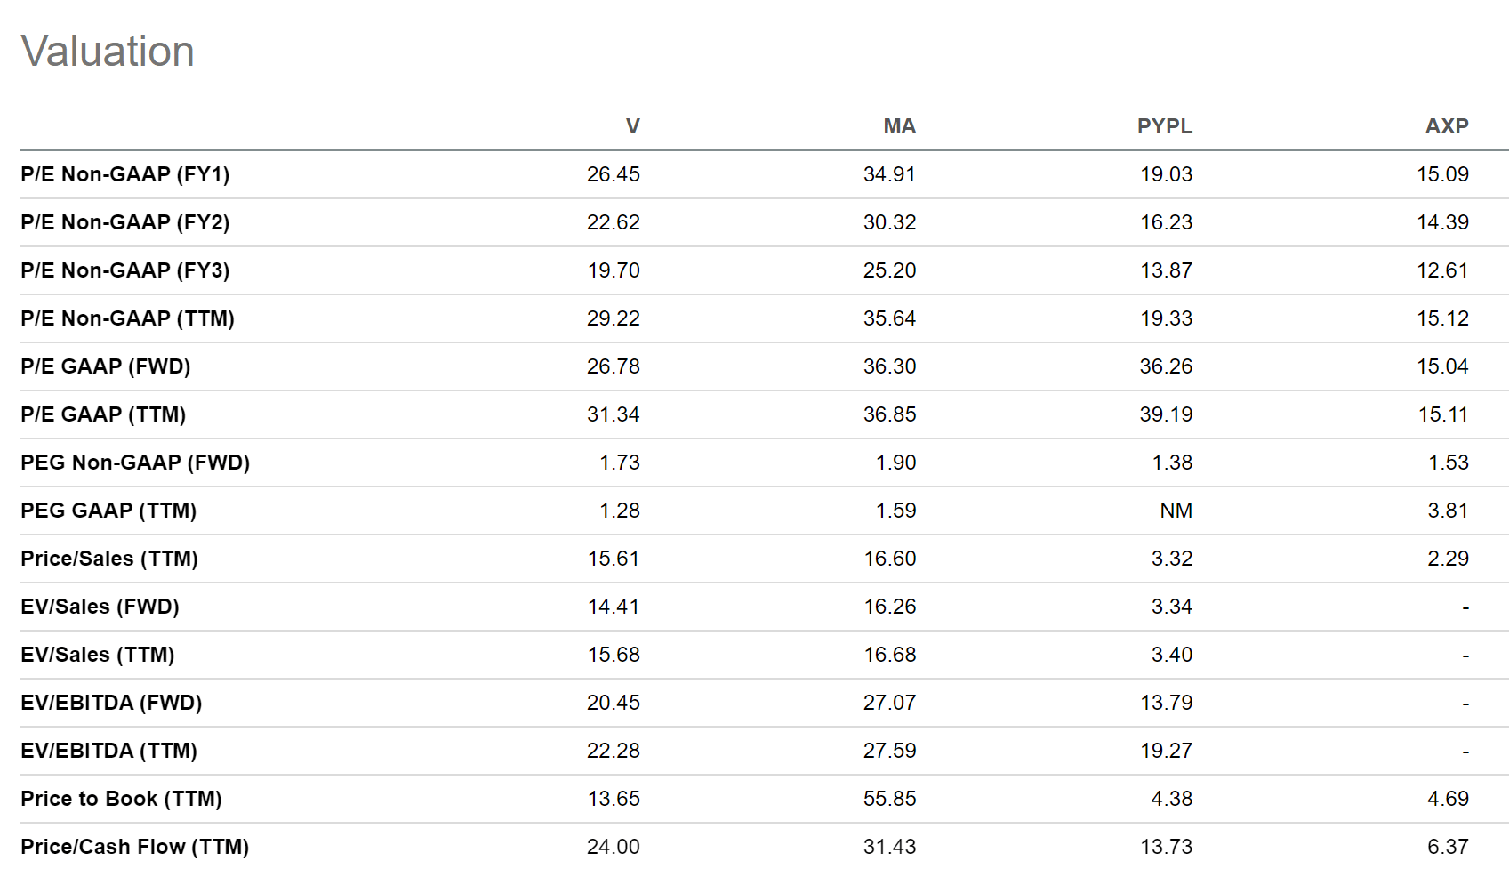Click PayPal's NM value for PEG GAAP
This screenshot has width=1509, height=885.
tap(1176, 511)
